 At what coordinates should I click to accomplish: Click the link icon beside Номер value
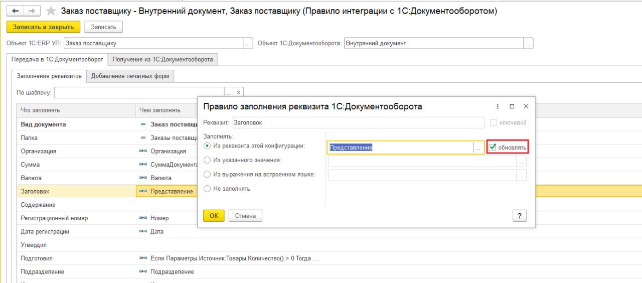click(x=143, y=218)
